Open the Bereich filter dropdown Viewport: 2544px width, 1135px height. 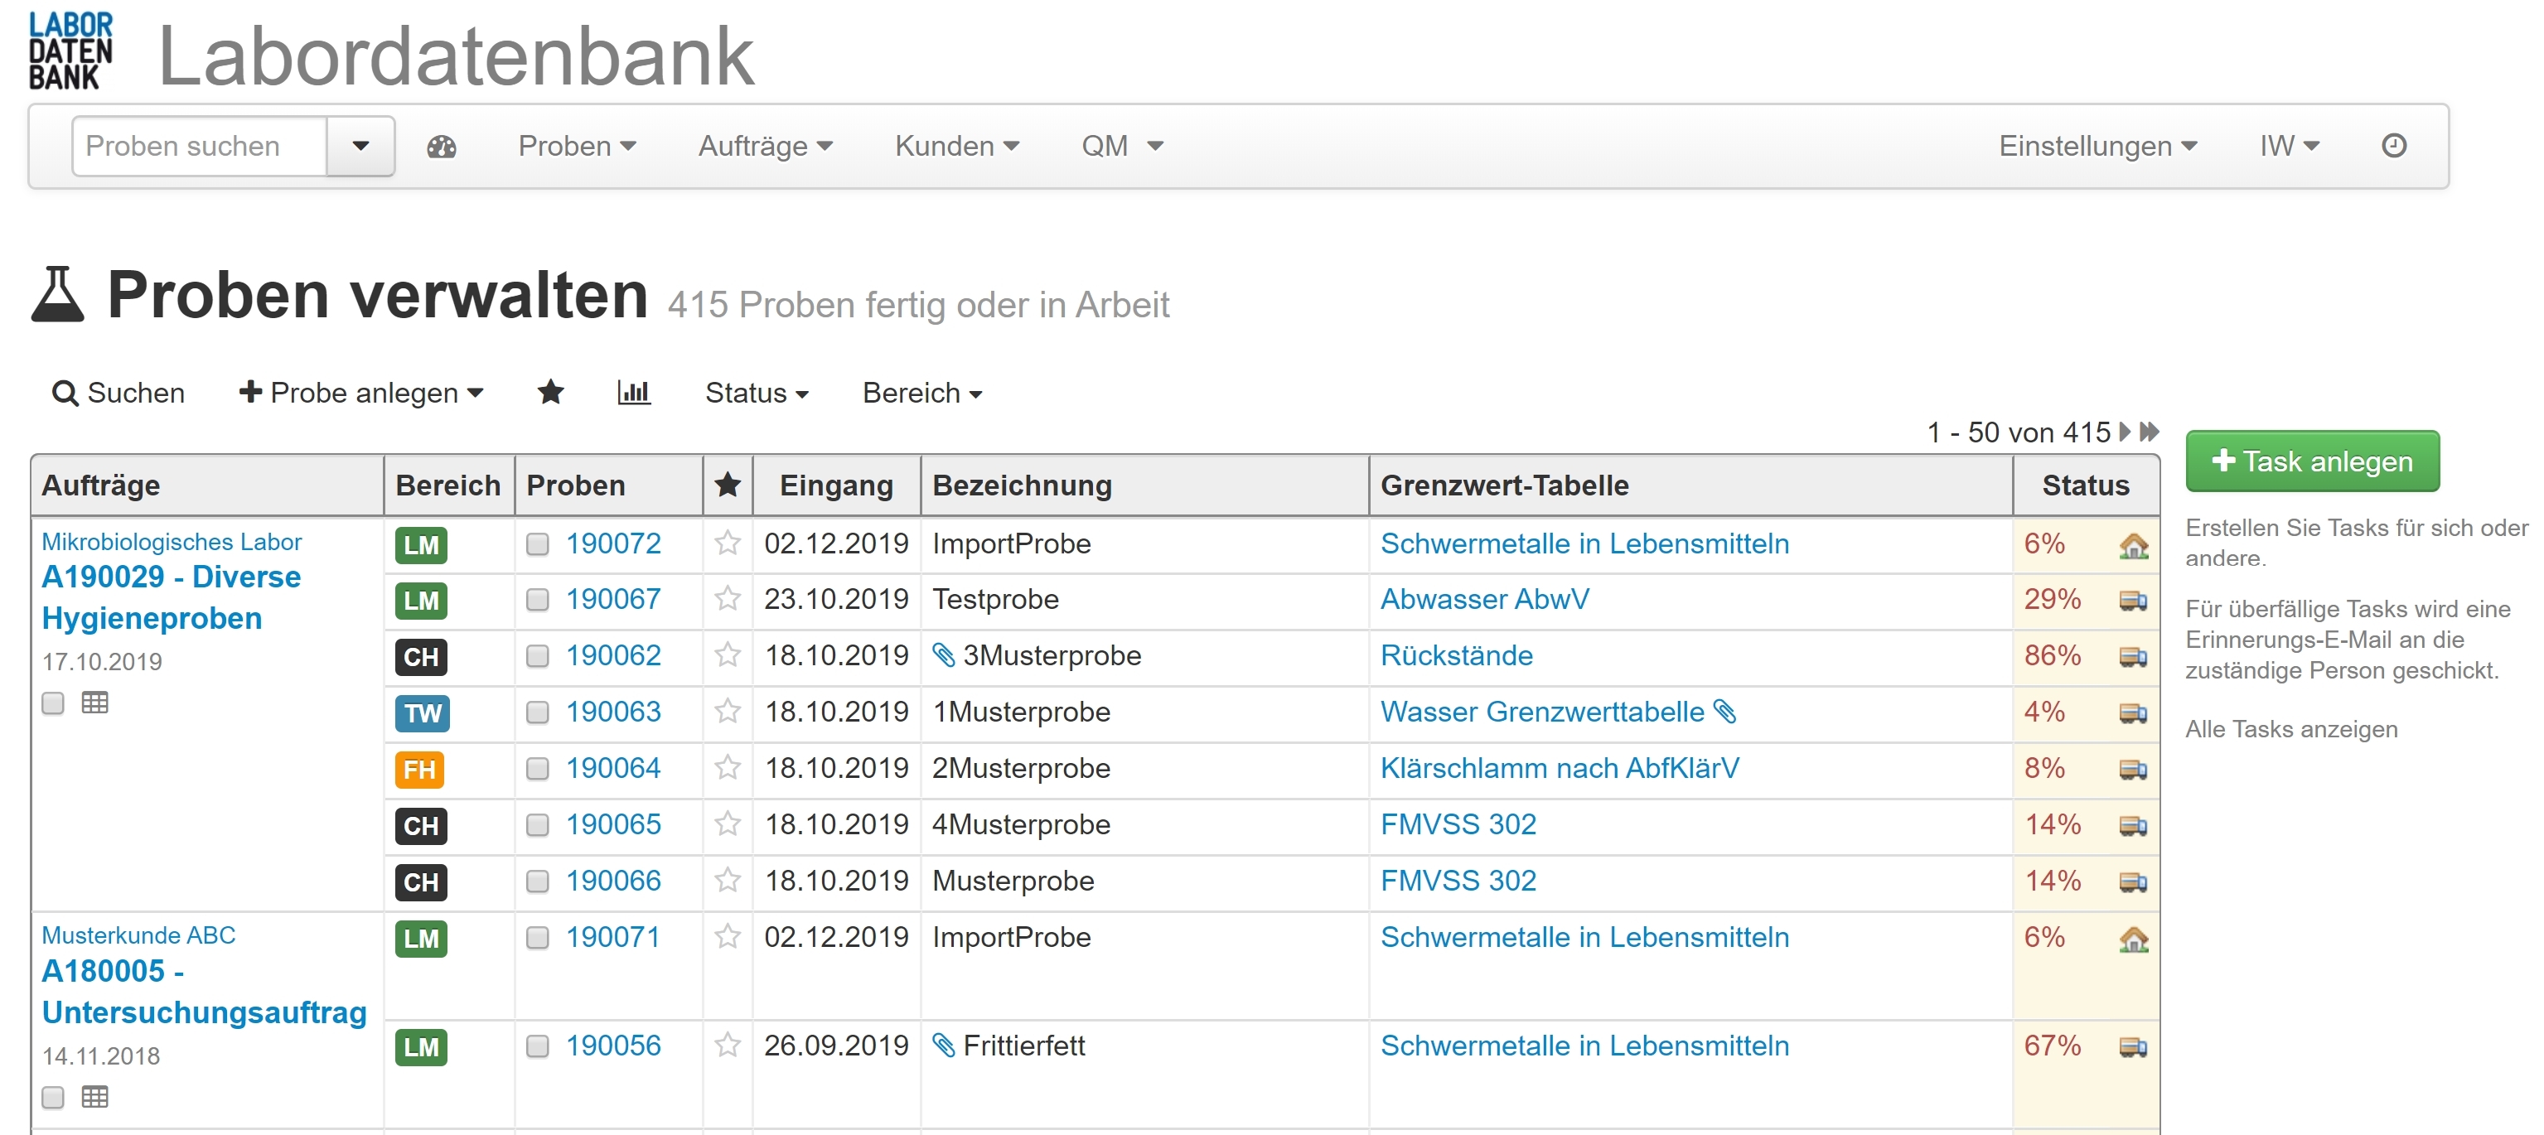(921, 393)
